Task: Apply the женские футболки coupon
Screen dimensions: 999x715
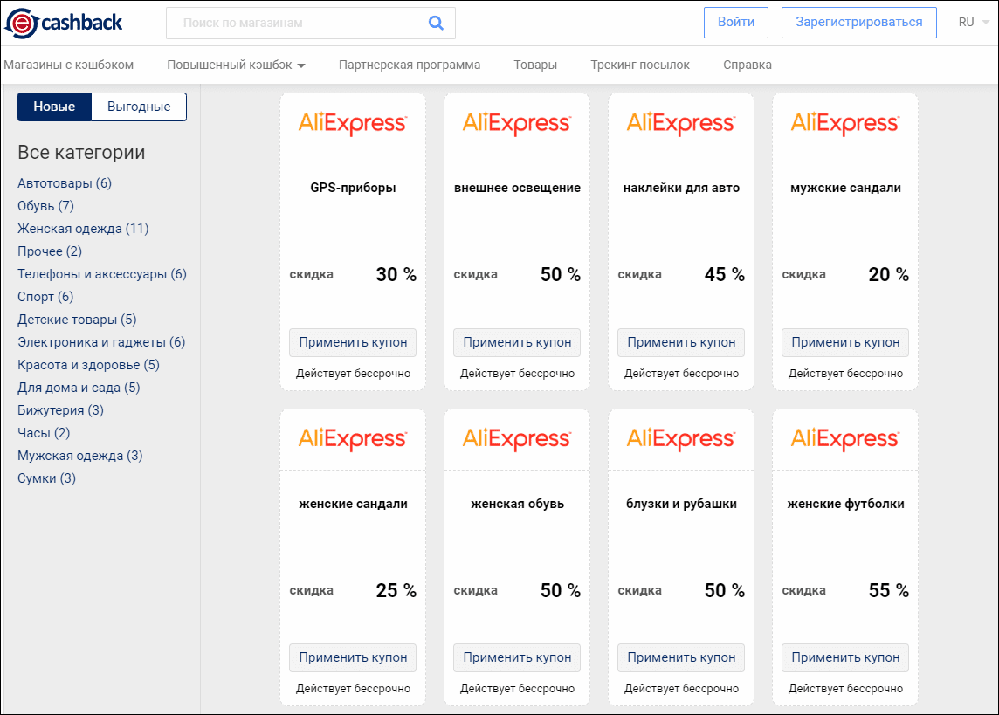Action: click(845, 657)
